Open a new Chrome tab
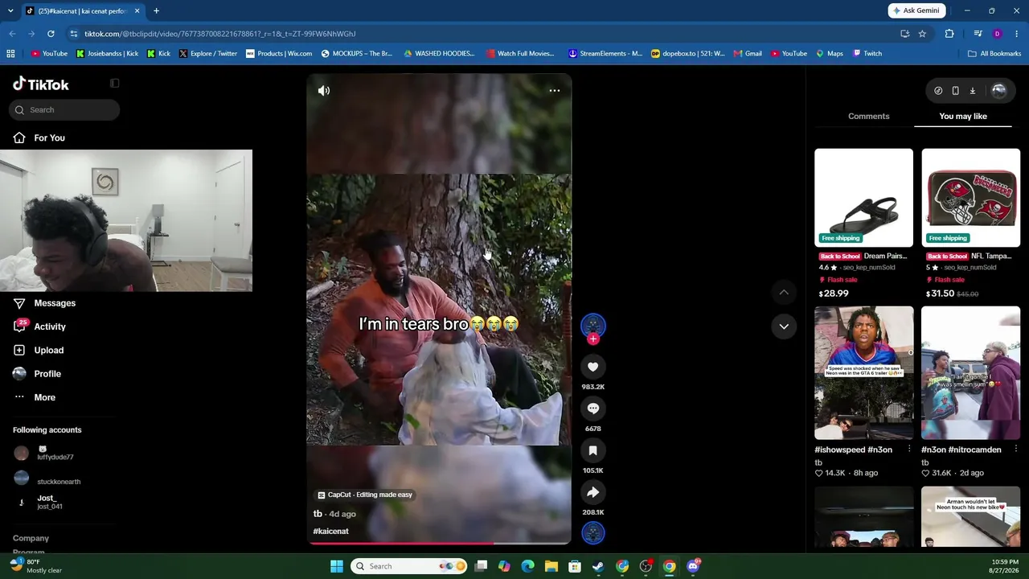 coord(156,10)
